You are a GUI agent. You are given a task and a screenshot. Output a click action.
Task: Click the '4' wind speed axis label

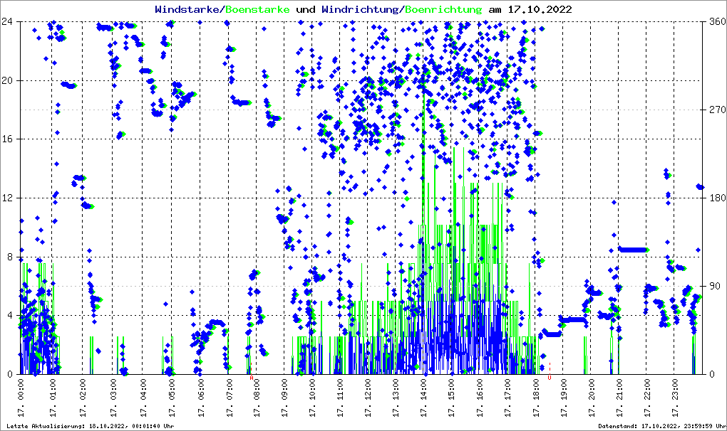pos(10,315)
